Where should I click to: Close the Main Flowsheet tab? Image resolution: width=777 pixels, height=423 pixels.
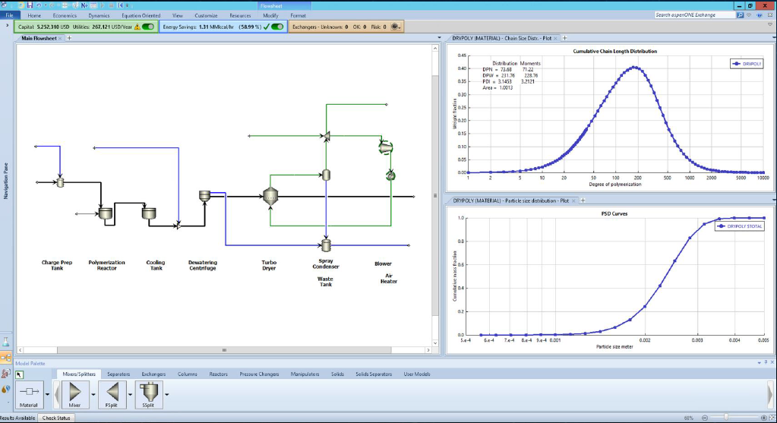point(61,38)
